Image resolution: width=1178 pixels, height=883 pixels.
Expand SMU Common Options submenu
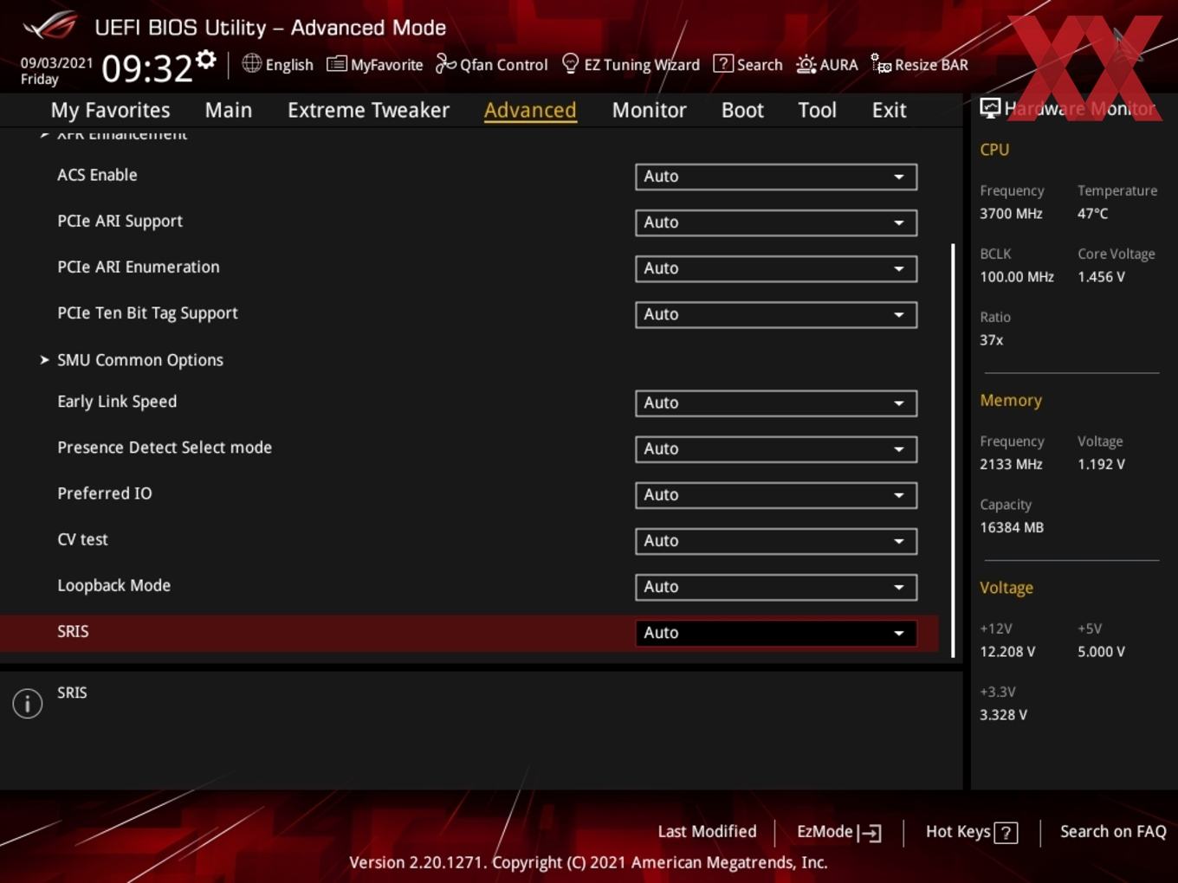click(x=139, y=360)
